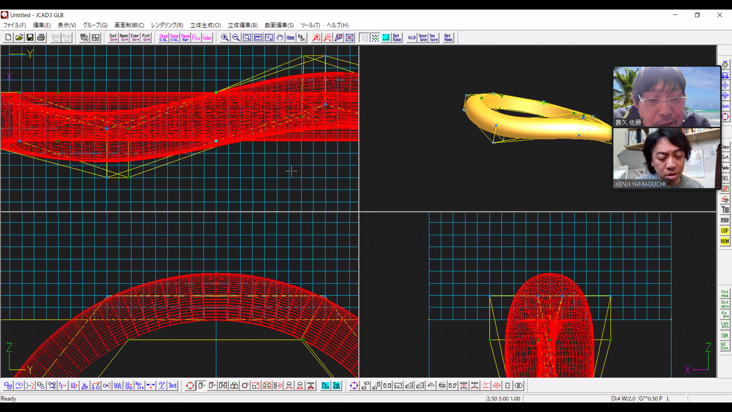
Task: Click the GLB toolbar button
Action: [412, 37]
